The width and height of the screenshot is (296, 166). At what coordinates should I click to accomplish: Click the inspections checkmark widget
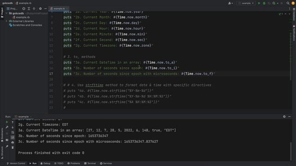coord(281,14)
